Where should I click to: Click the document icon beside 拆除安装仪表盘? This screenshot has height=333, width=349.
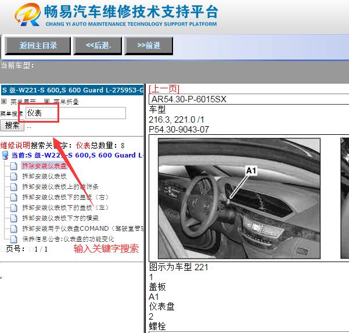13,166
